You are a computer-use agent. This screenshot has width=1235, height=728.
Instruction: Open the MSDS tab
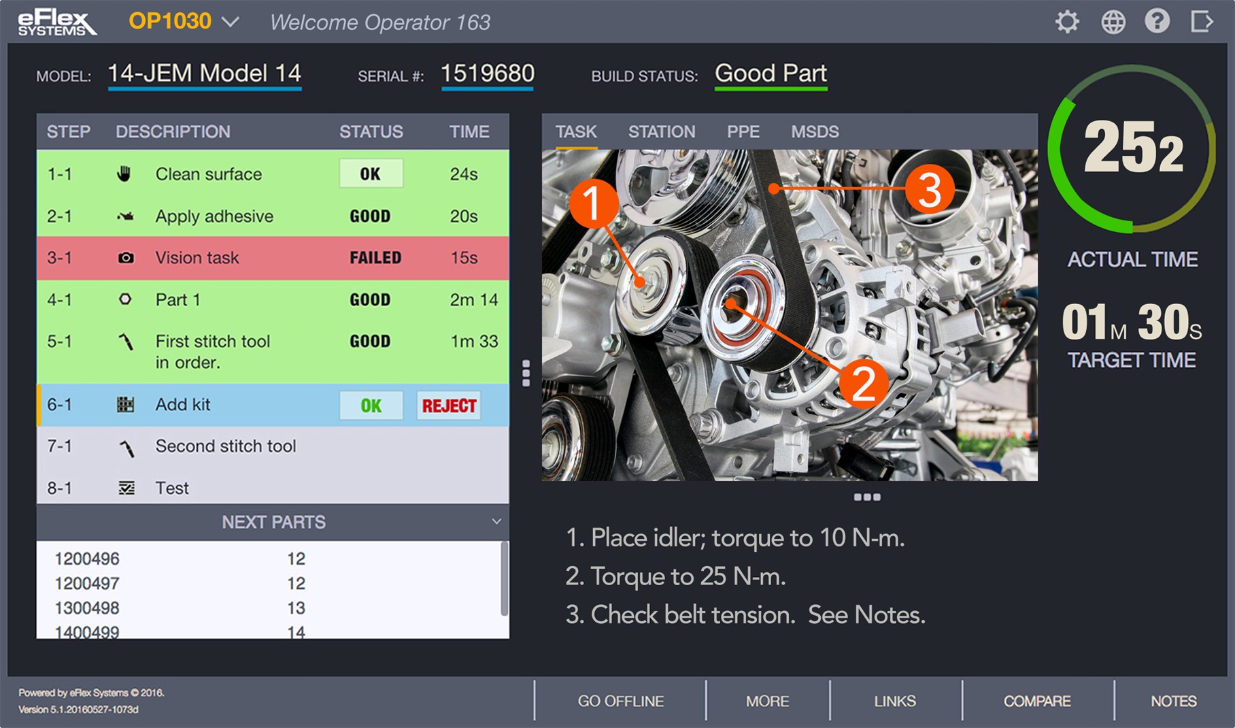pos(815,131)
